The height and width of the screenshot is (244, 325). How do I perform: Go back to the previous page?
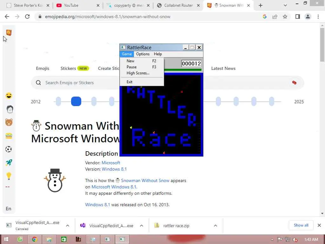[7, 17]
